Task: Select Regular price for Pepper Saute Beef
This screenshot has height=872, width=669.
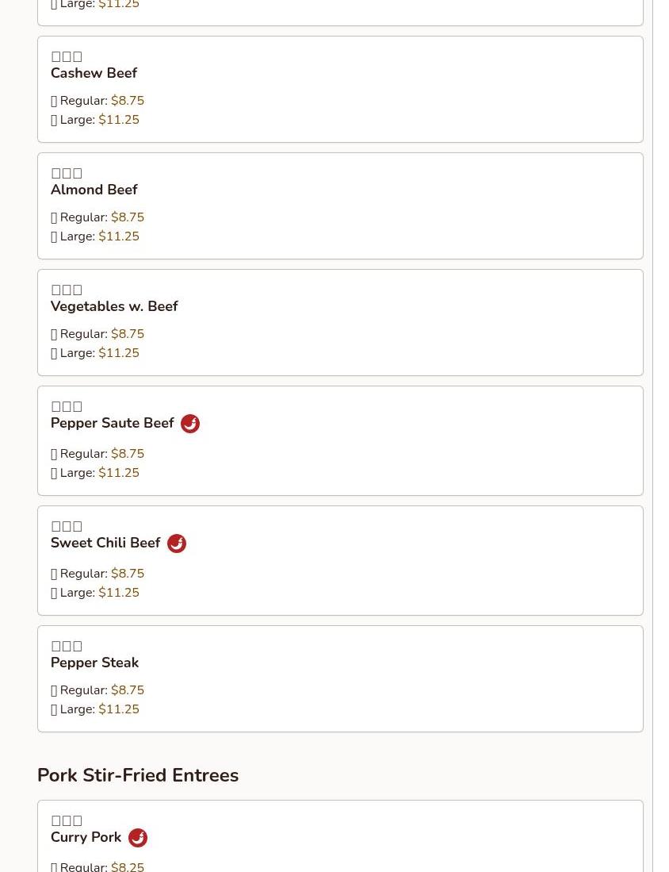Action: pos(127,454)
